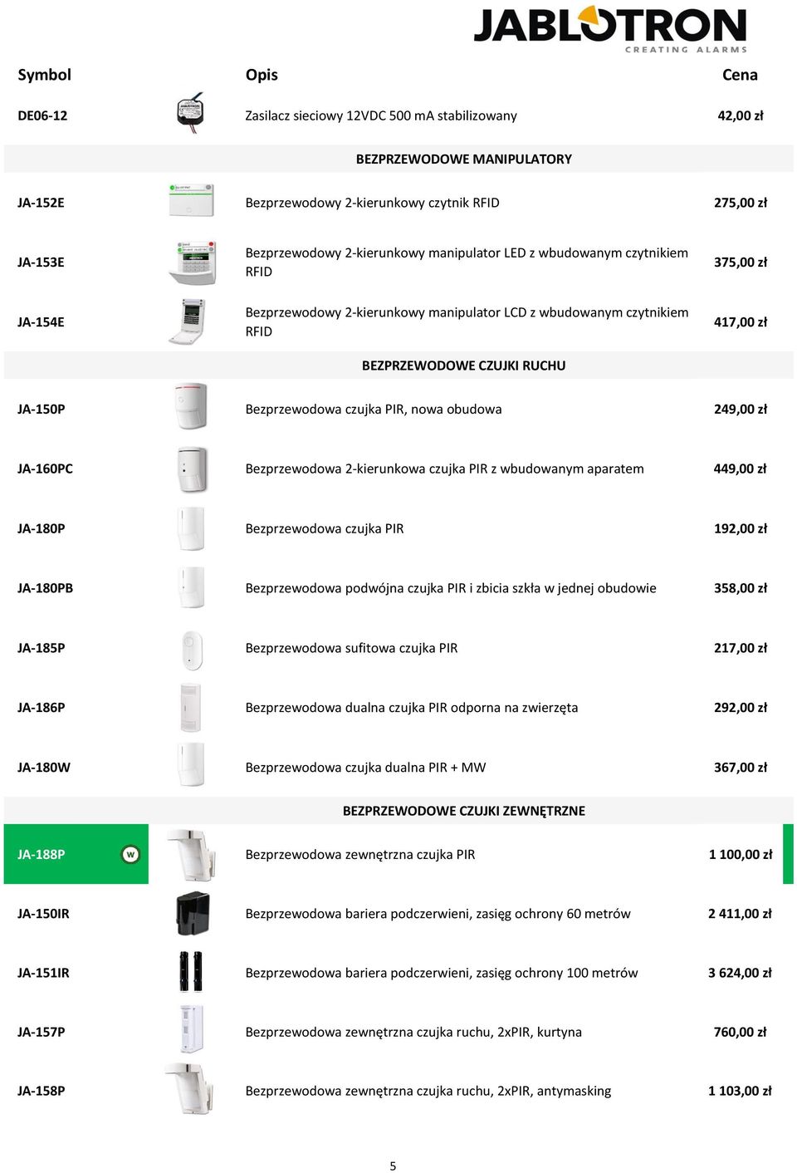This screenshot has height=1173, width=797.
Task: Select the JA-152E RFID reader image
Action: [192, 201]
